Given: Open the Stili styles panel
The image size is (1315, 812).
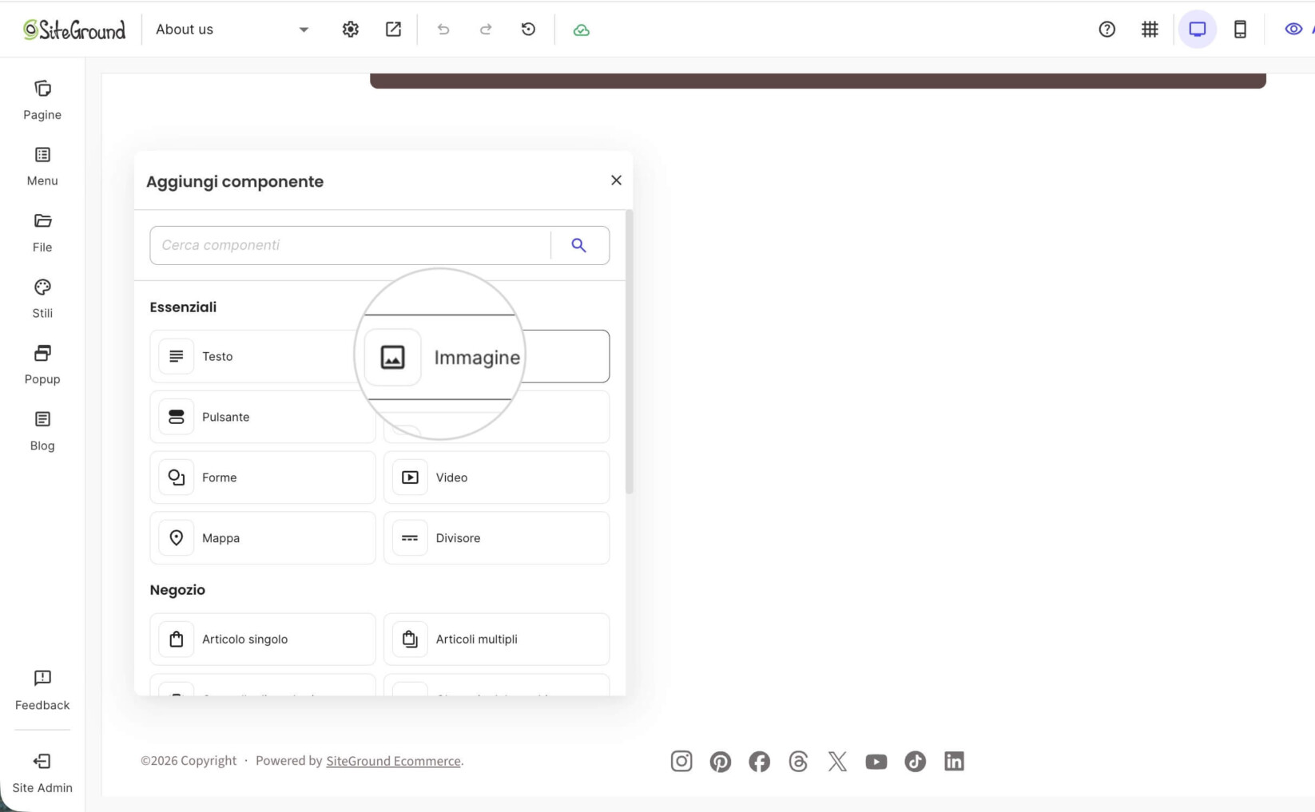Looking at the screenshot, I should coord(42,299).
